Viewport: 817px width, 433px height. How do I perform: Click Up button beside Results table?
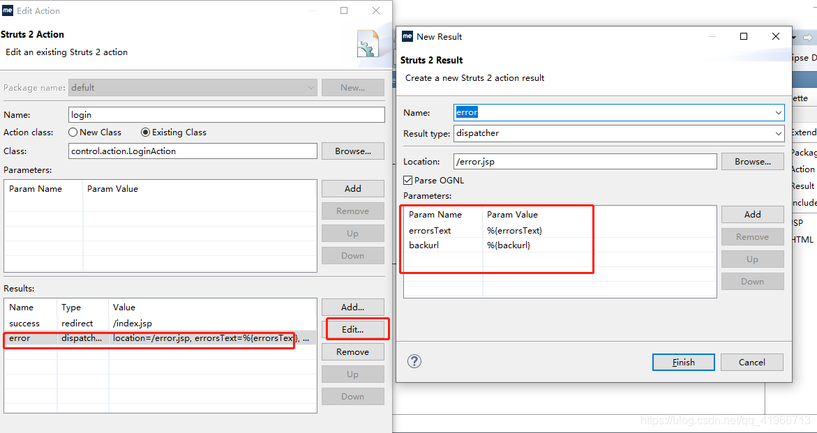353,374
